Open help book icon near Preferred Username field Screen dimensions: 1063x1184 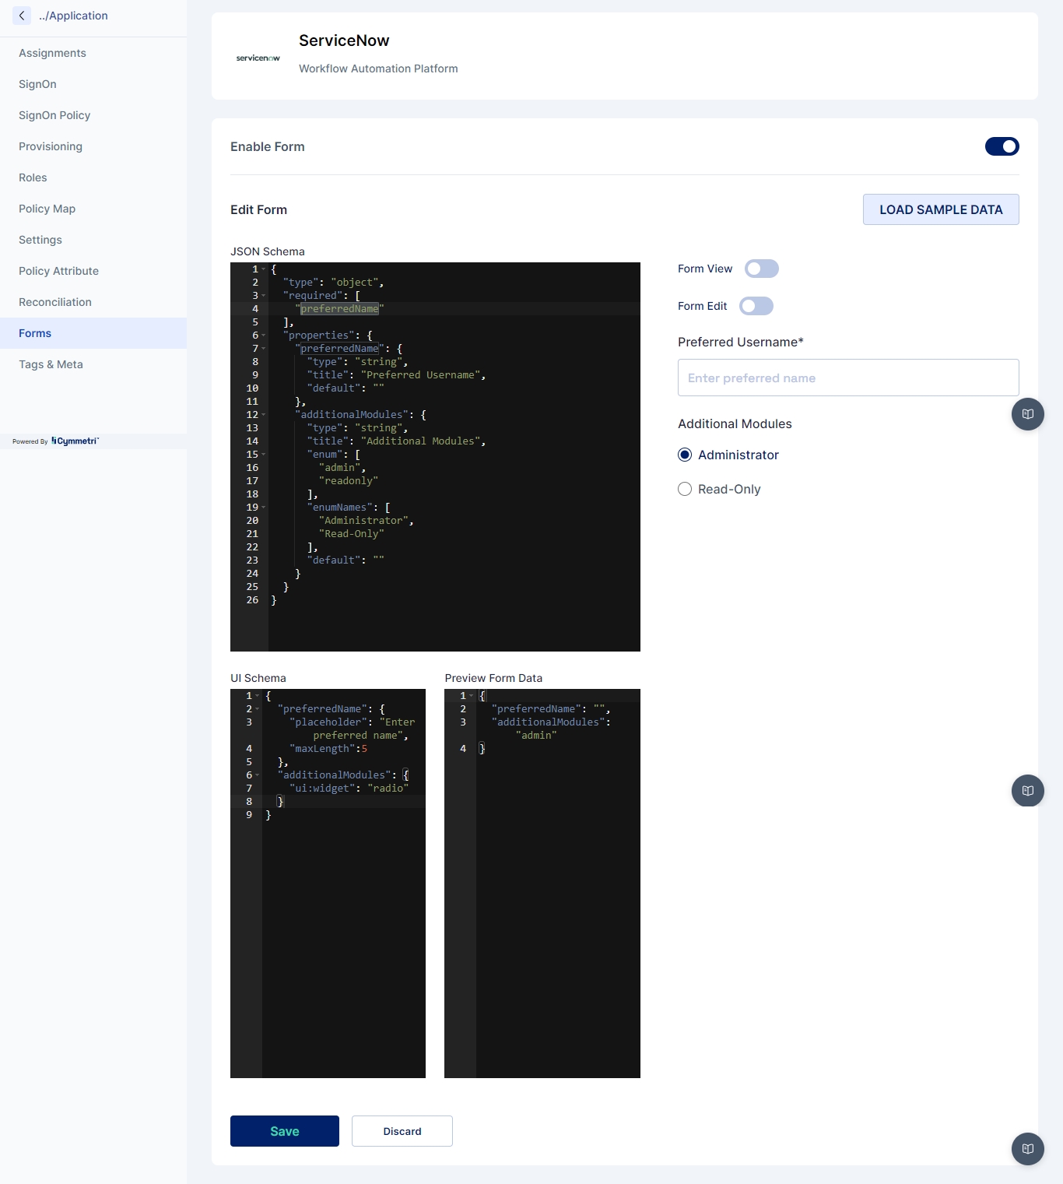pos(1028,414)
